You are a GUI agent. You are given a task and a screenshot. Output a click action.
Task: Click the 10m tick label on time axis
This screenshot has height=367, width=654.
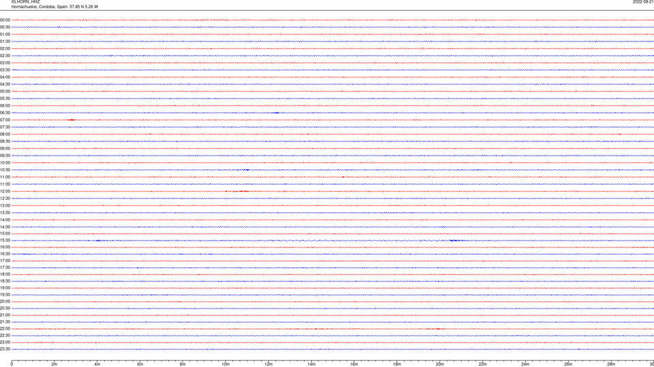(x=225, y=364)
